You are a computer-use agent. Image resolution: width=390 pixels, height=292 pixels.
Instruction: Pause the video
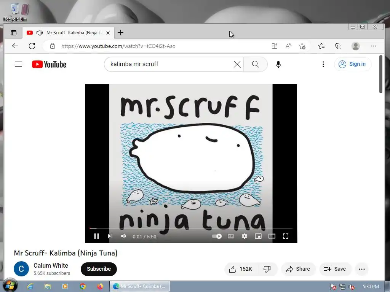(x=96, y=236)
